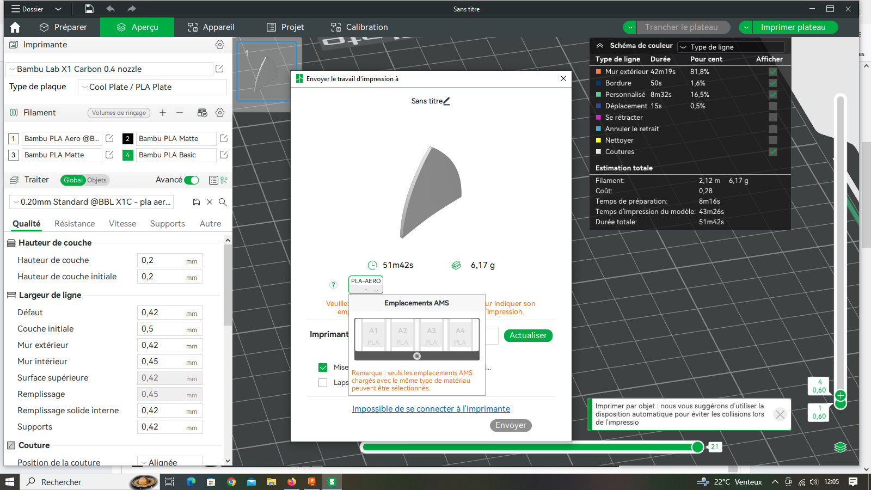Open printer settings gear icon
This screenshot has width=871, height=490.
click(220, 45)
